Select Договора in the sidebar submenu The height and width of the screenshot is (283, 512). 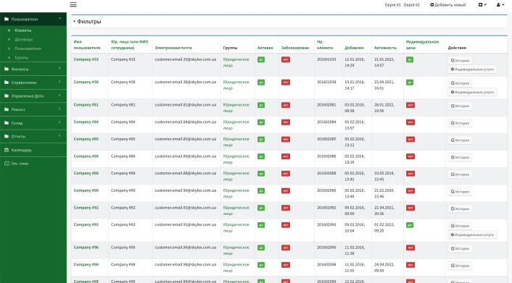pos(23,40)
